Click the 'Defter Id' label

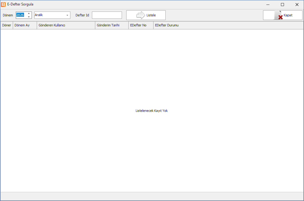coord(82,15)
